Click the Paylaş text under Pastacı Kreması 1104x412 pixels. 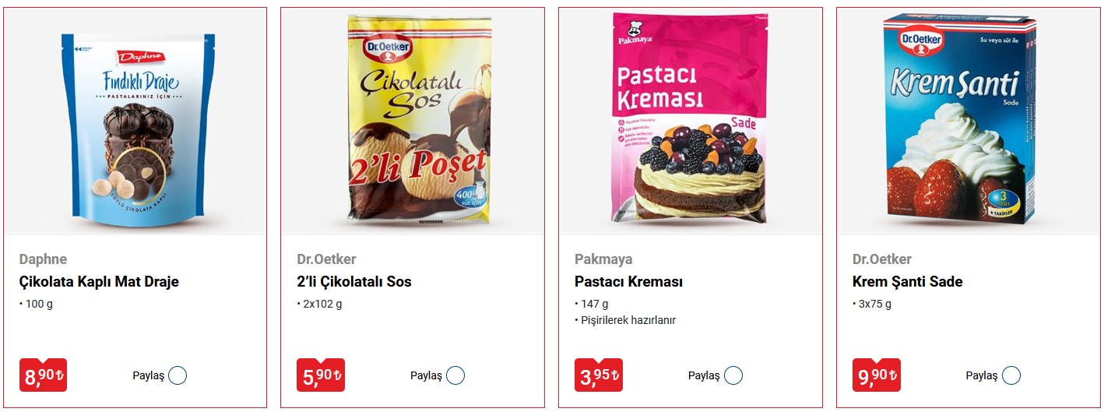(x=704, y=375)
